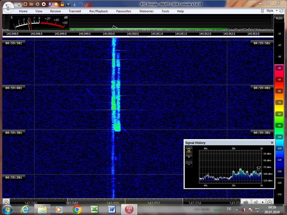Viewport: 287px width, 215px height.
Task: Start the radio with the play icon
Action: click(x=38, y=4)
